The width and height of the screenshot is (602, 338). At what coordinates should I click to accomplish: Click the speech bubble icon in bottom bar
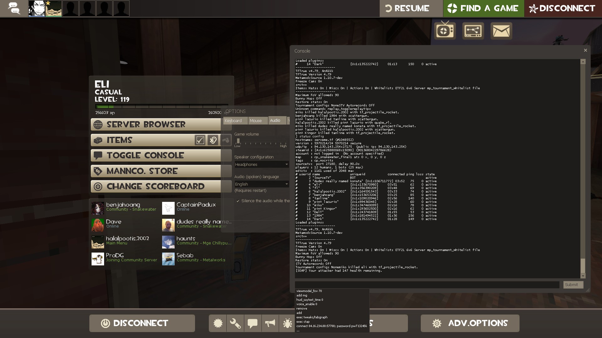tap(252, 323)
